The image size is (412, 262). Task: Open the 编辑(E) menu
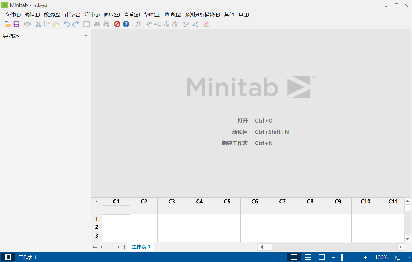(x=32, y=15)
